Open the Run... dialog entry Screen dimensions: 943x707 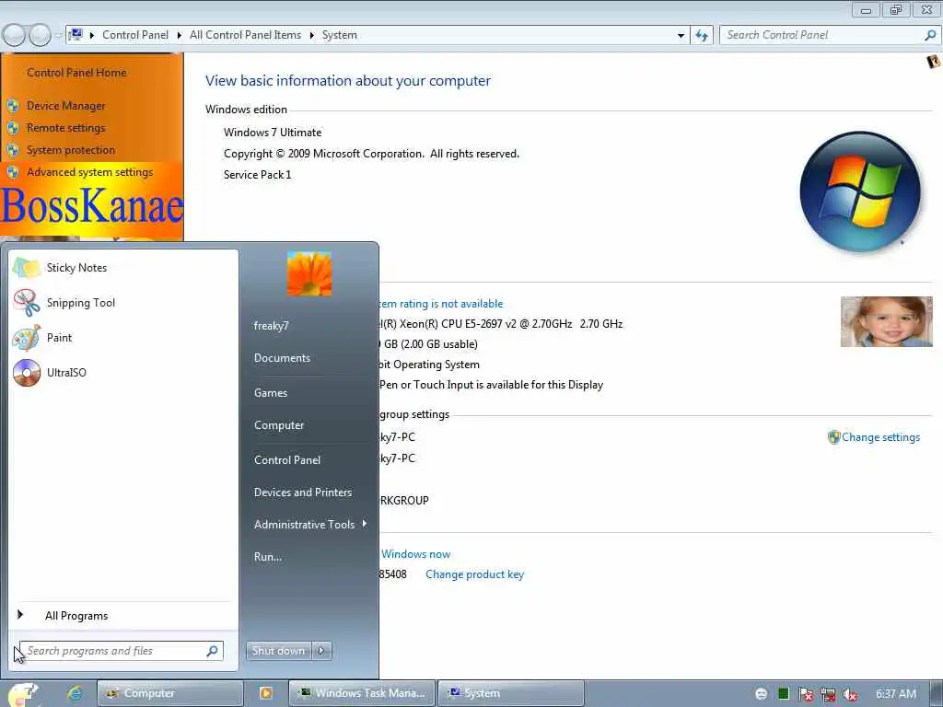pos(268,557)
